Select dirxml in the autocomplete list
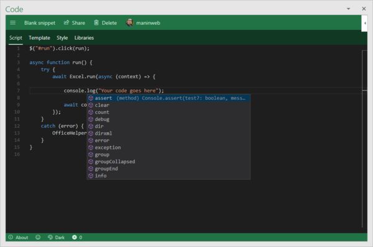The image size is (373, 247). coord(168,133)
